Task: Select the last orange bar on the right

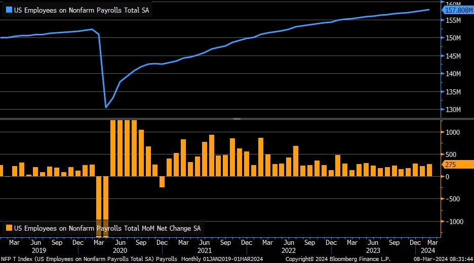Action: (x=429, y=170)
